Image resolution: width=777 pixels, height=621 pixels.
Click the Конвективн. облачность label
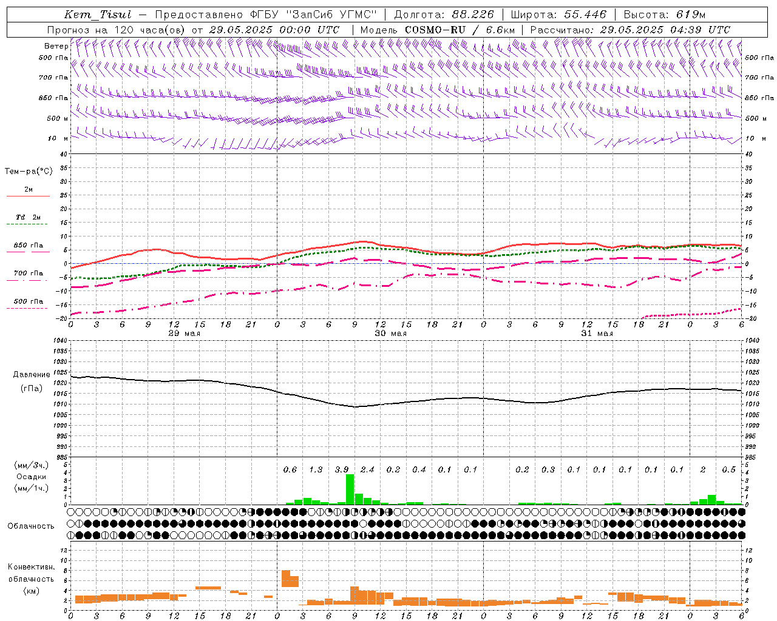tap(31, 573)
